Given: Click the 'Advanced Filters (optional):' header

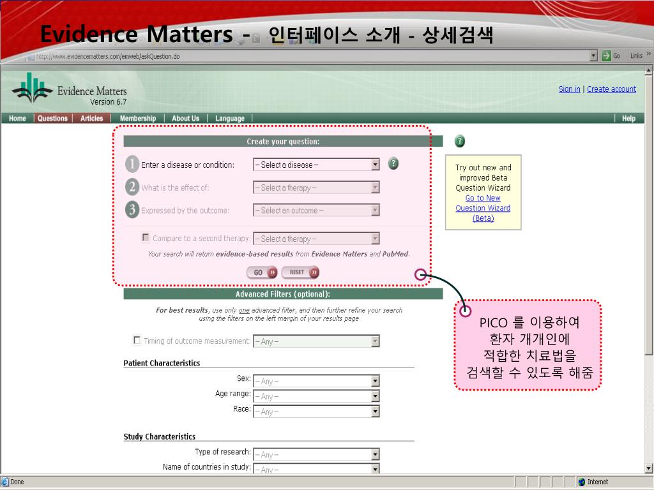Looking at the screenshot, I should point(283,294).
